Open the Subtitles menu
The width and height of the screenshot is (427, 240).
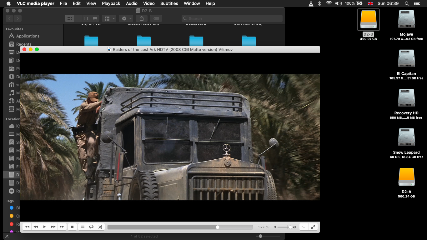pos(169,3)
